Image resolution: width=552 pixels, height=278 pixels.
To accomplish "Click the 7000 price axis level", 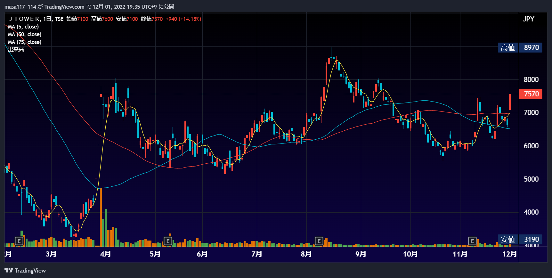I will click(531, 112).
